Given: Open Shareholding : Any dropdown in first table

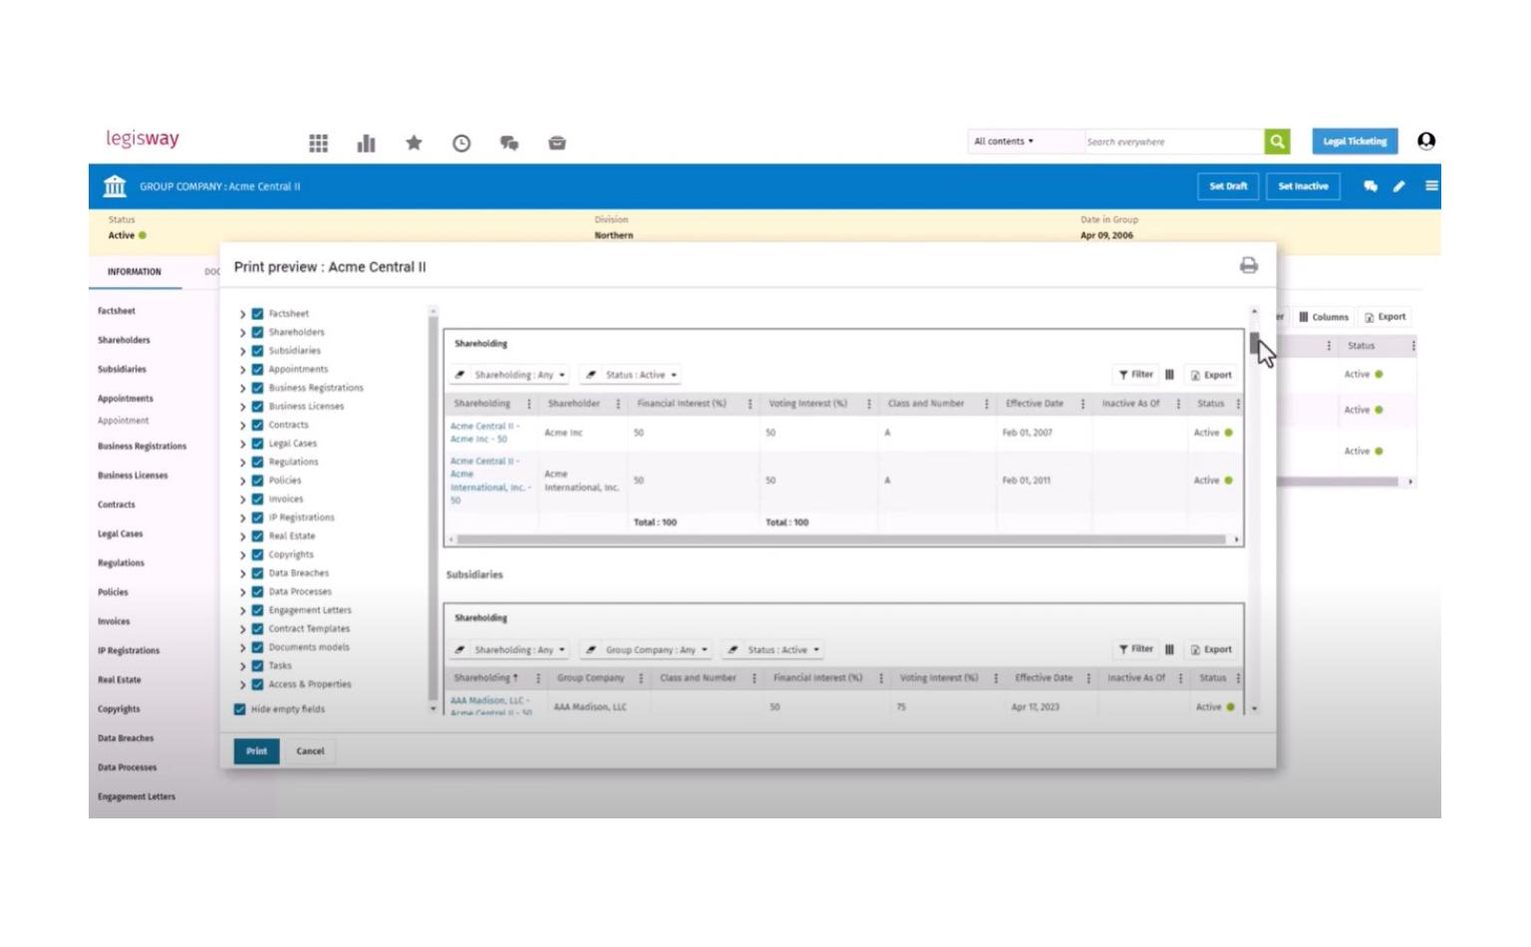Looking at the screenshot, I should 520,375.
